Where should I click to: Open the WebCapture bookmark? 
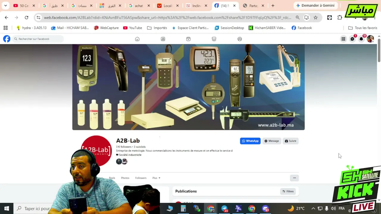106,28
